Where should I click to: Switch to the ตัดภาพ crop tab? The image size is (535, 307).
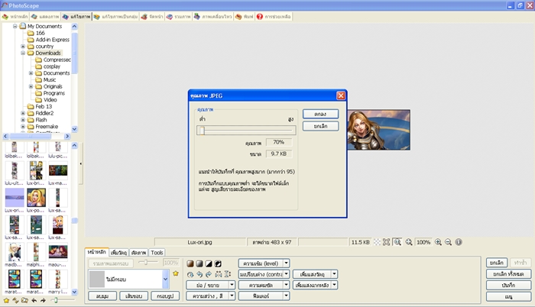coord(139,253)
